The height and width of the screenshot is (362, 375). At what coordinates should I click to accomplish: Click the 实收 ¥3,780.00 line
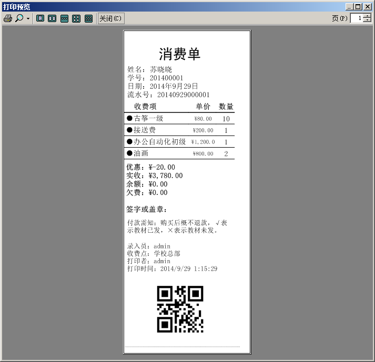(155, 175)
